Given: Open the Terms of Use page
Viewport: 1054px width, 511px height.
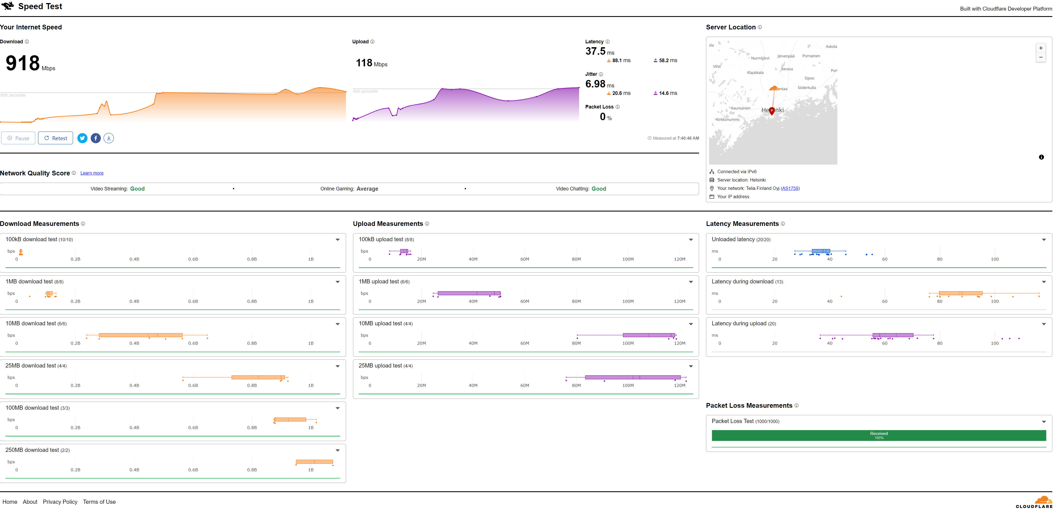Looking at the screenshot, I should click(x=99, y=502).
